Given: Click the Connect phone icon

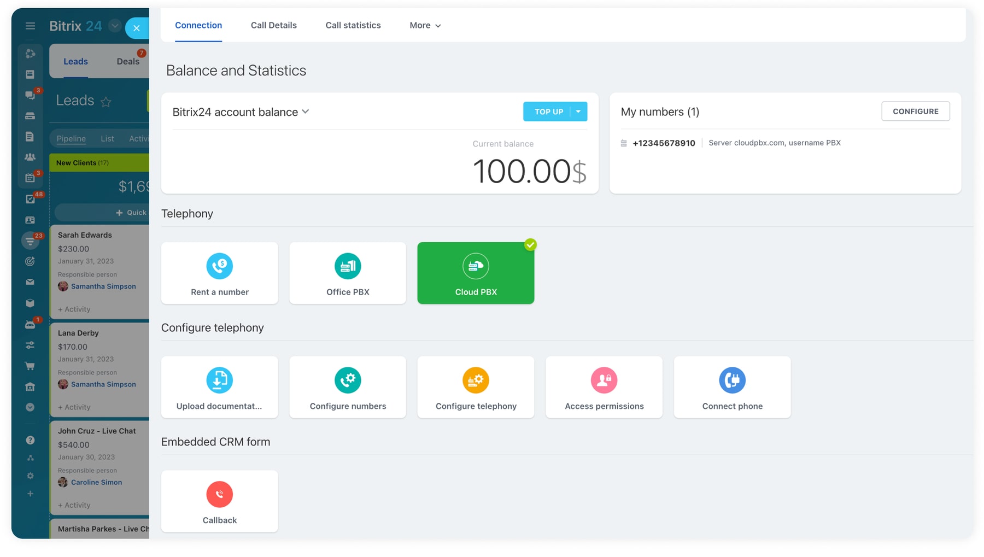Looking at the screenshot, I should point(731,380).
